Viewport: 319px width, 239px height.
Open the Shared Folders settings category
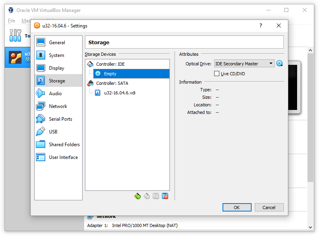coord(64,145)
